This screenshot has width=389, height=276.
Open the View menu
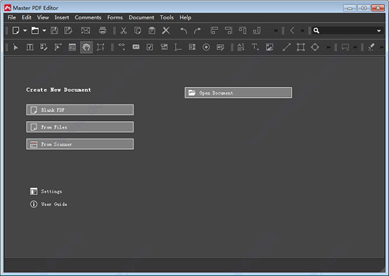coord(43,17)
